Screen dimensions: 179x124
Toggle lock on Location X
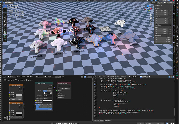(x=170, y=10)
